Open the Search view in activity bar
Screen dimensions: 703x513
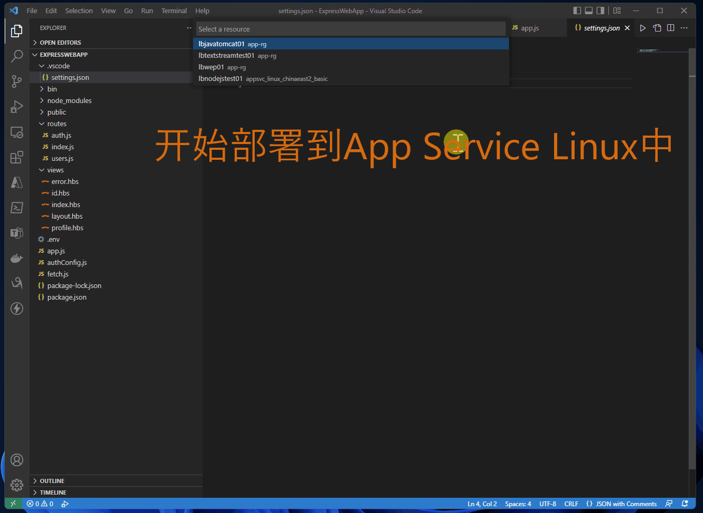coord(17,56)
